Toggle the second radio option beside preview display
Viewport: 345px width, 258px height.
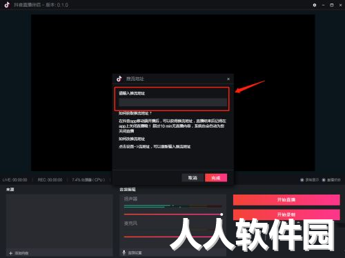pos(324,179)
